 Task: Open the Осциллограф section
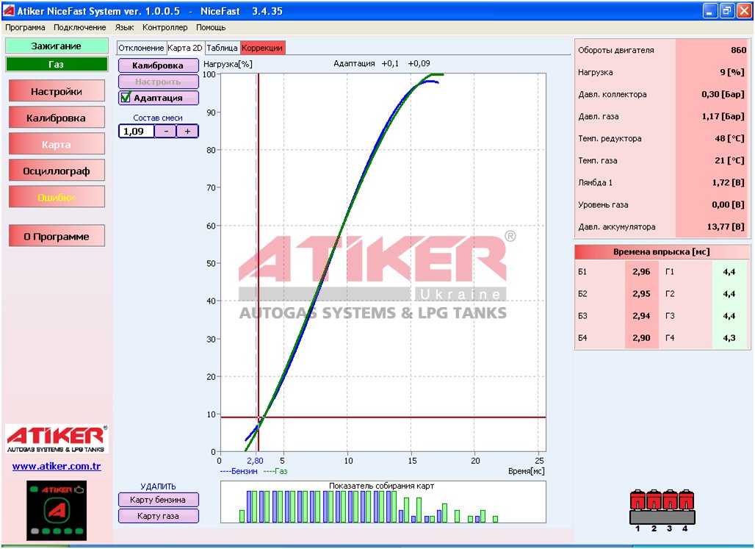point(57,171)
